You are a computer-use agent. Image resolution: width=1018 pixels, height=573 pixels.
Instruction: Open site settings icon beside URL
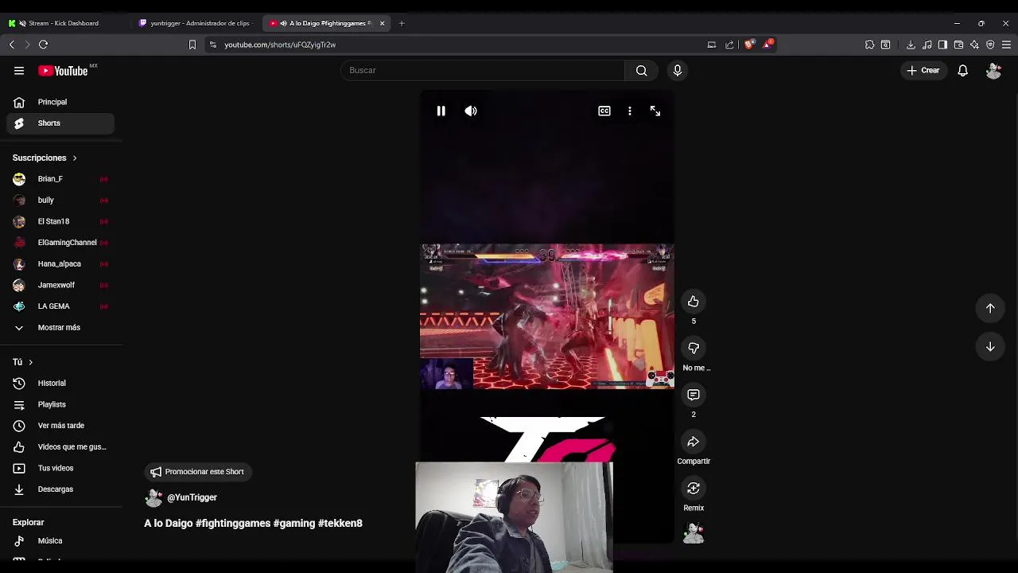pyautogui.click(x=212, y=45)
